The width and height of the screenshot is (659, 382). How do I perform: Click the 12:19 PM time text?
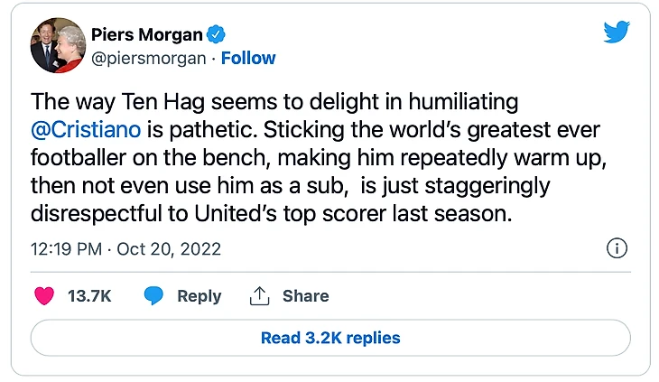tap(66, 248)
